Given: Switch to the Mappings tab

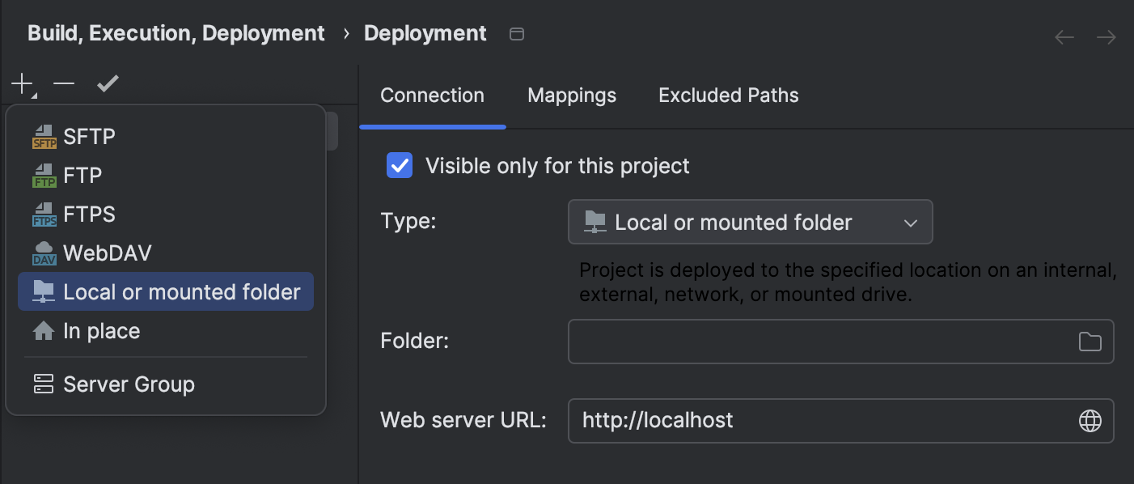Looking at the screenshot, I should [571, 96].
